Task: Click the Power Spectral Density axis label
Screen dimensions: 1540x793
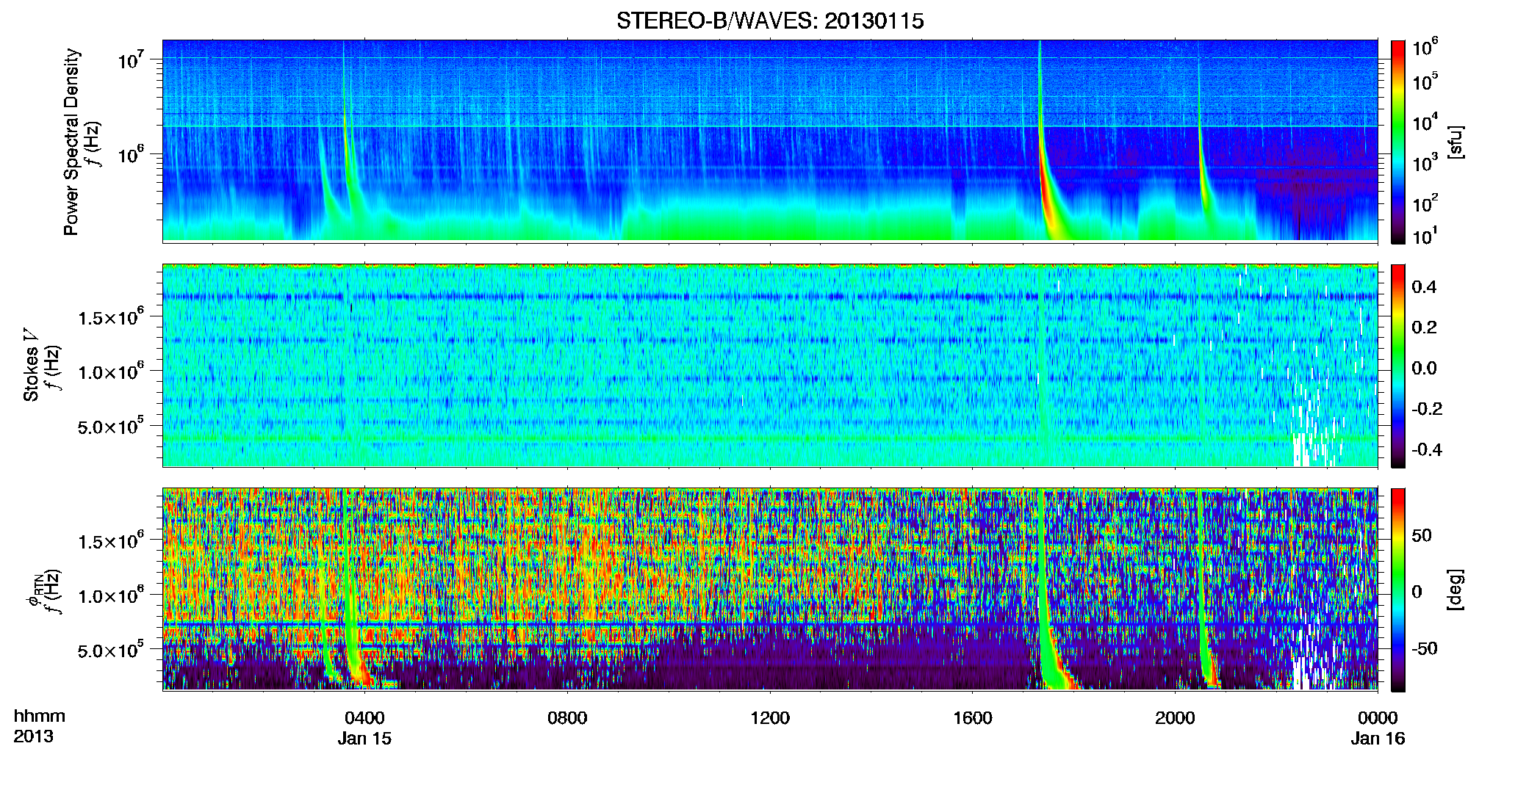Action: (71, 142)
